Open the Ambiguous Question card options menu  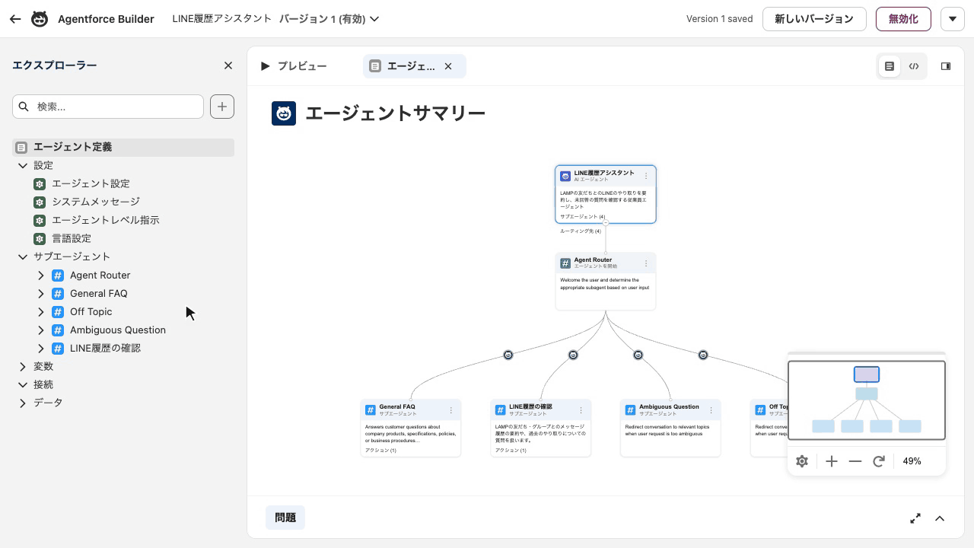tap(711, 410)
